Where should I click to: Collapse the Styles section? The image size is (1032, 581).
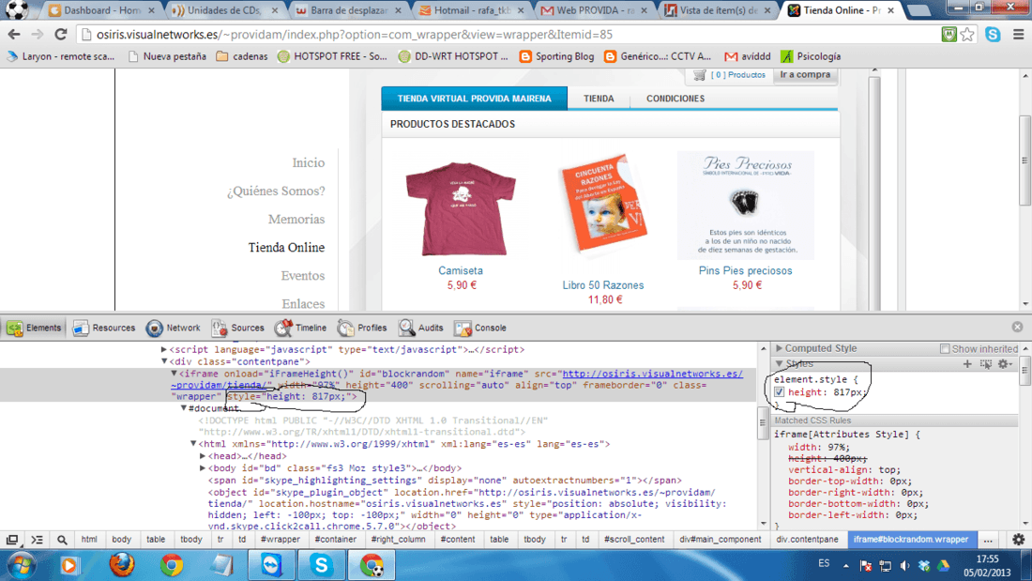pos(780,363)
